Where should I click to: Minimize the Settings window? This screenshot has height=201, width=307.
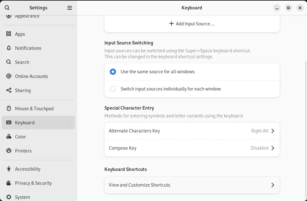277,8
